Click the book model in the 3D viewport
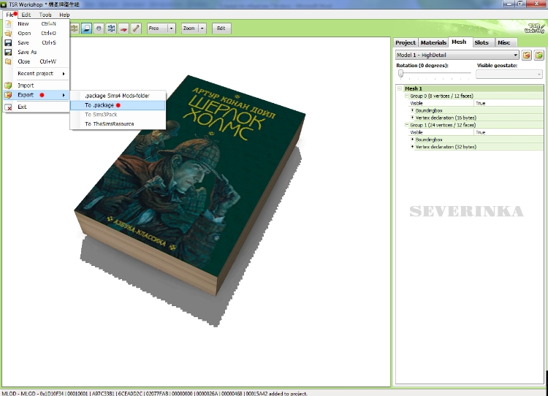 tap(190, 185)
